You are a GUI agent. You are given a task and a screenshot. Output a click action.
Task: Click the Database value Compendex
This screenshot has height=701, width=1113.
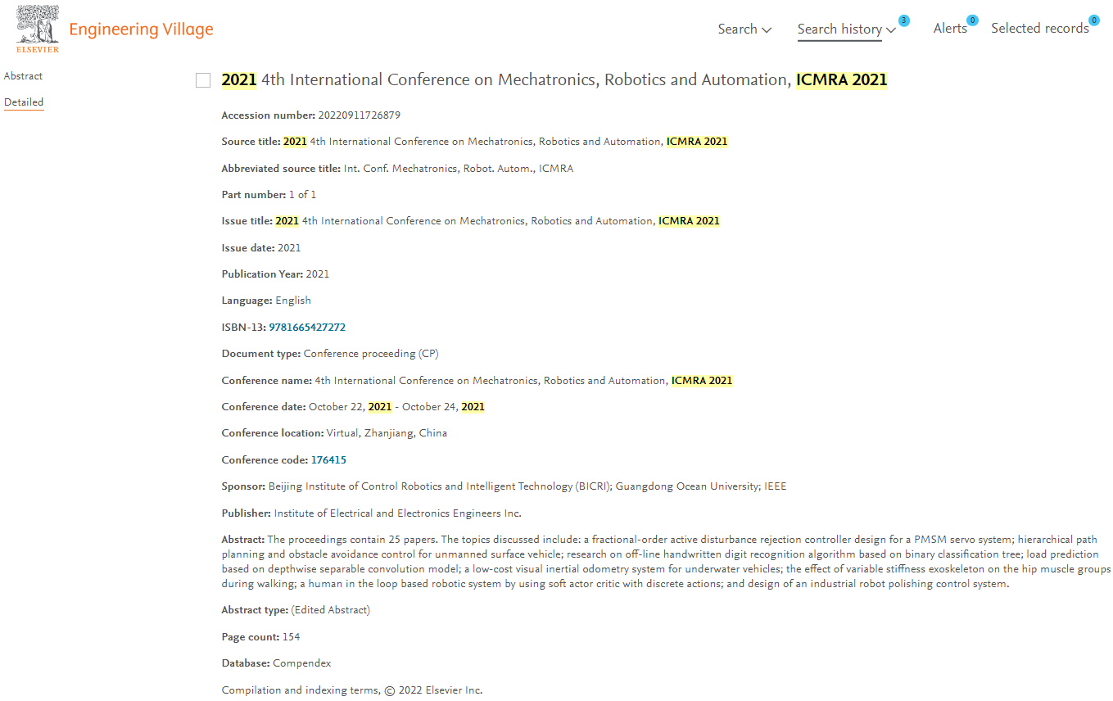(302, 663)
